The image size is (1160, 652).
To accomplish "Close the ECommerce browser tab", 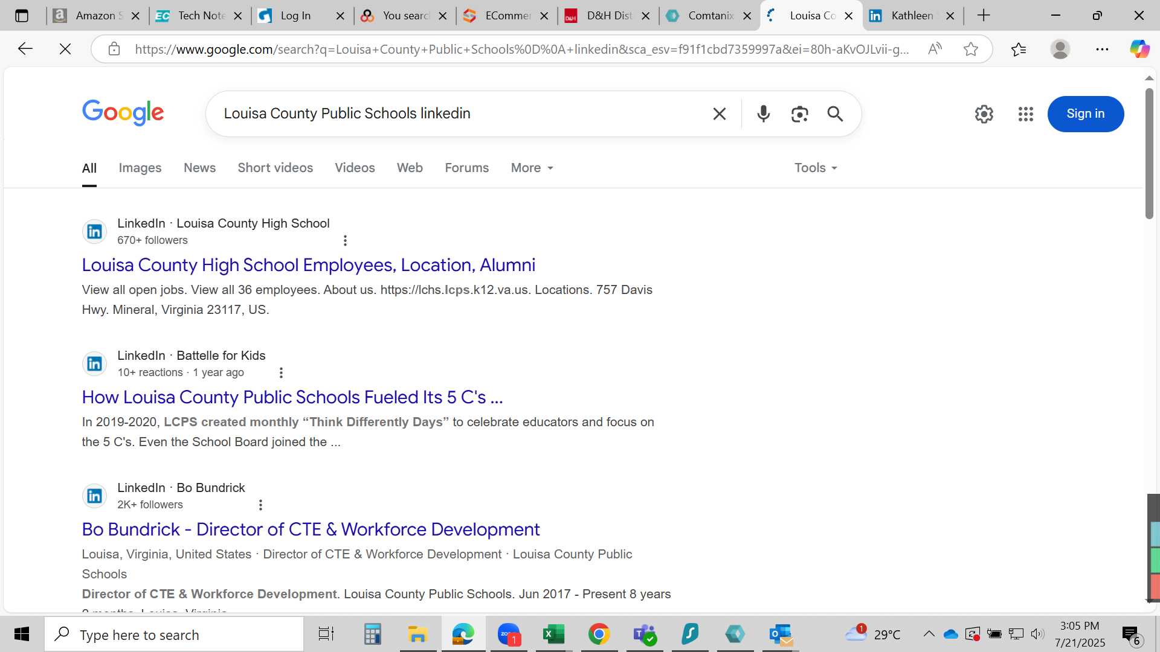I will point(544,16).
